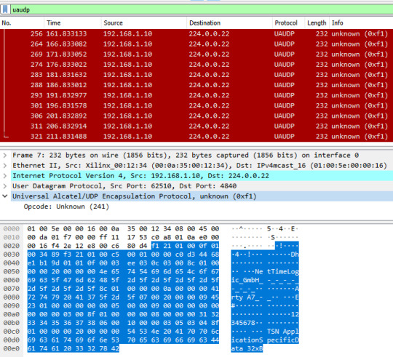
Task: Select the last packet numbered 321
Action: (196, 137)
